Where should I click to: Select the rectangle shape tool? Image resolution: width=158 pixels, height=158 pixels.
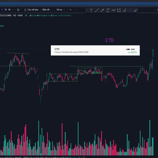pos(119,11)
